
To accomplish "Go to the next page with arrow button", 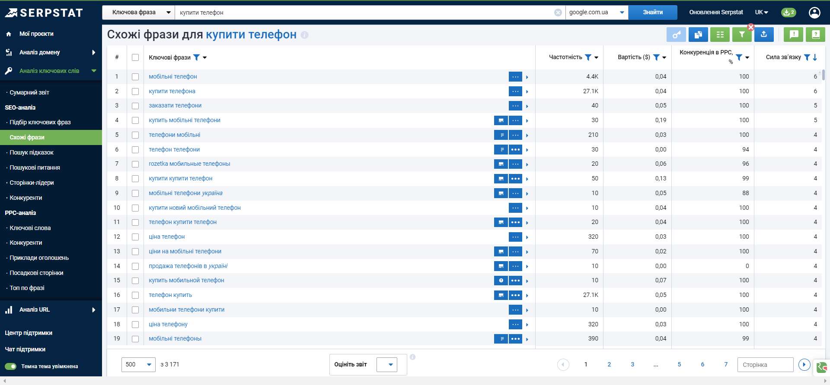I will [804, 365].
